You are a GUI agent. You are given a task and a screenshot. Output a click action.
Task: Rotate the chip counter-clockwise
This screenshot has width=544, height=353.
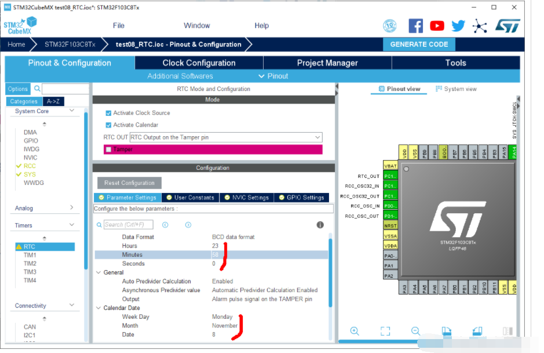(477, 331)
